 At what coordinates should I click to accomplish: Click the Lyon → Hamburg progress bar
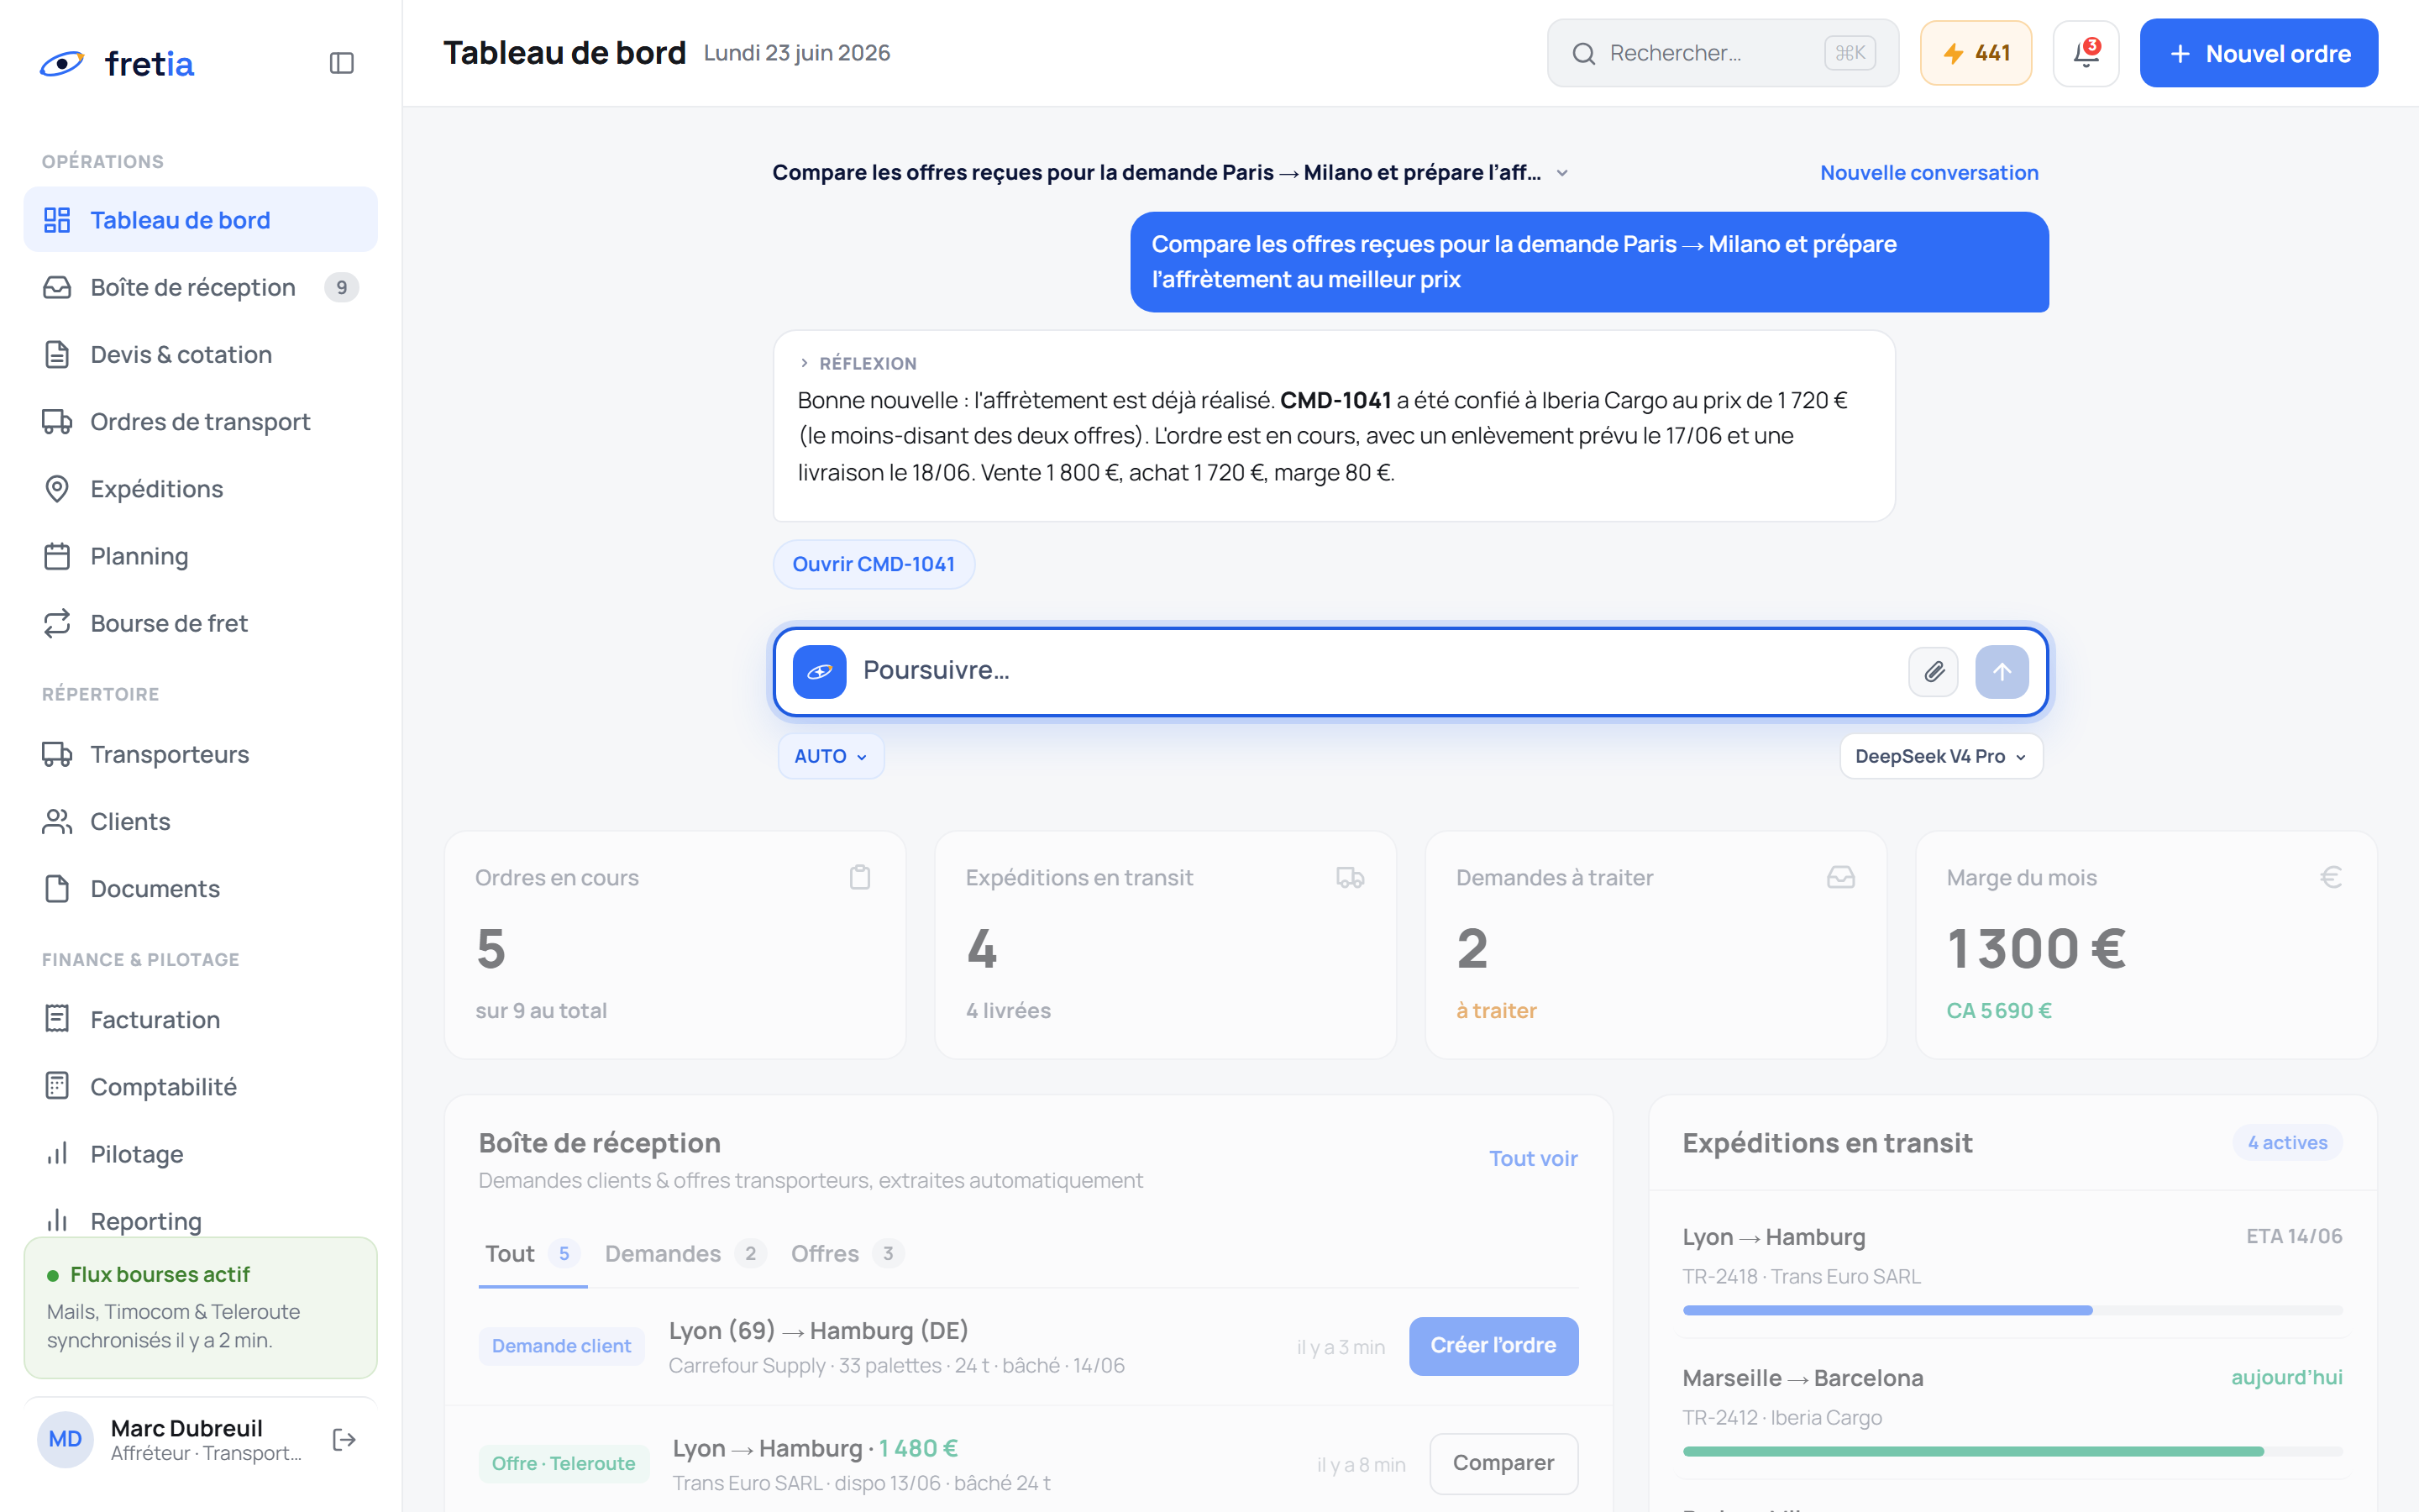2012,1310
